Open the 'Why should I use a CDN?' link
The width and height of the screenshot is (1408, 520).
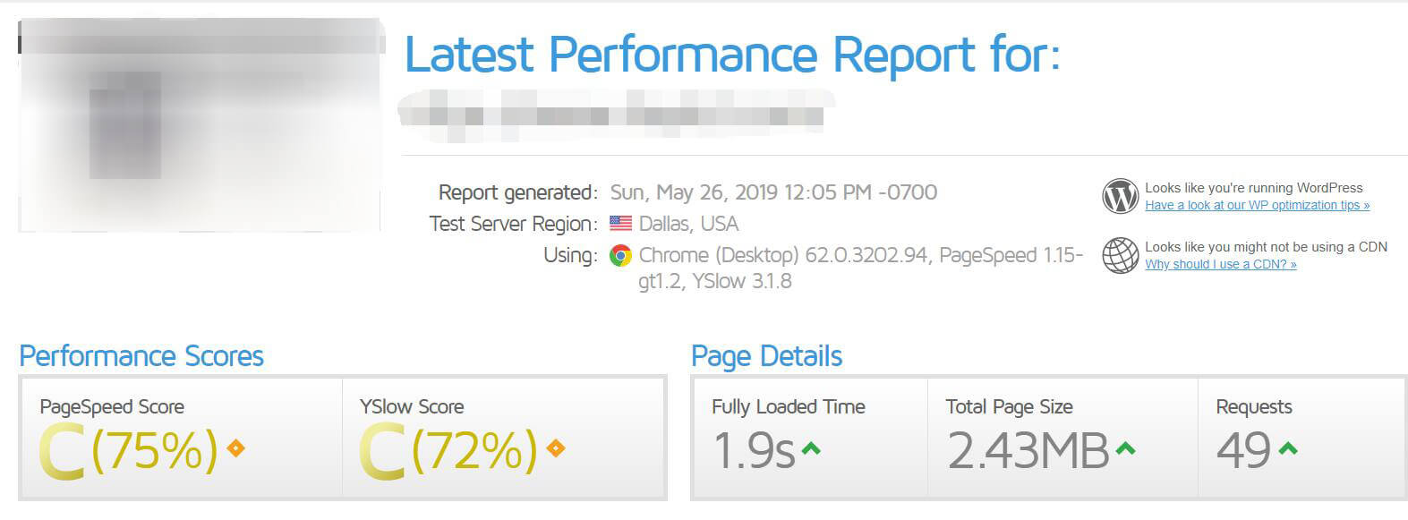pyautogui.click(x=1220, y=264)
